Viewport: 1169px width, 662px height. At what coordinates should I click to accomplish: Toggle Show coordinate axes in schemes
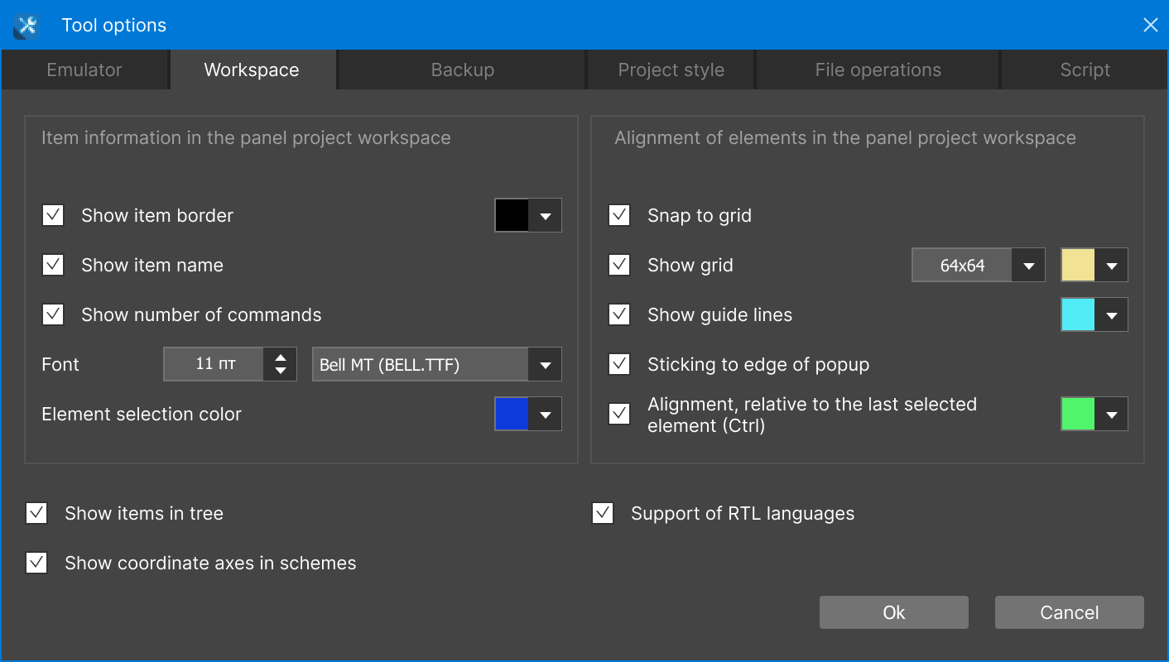coord(36,563)
